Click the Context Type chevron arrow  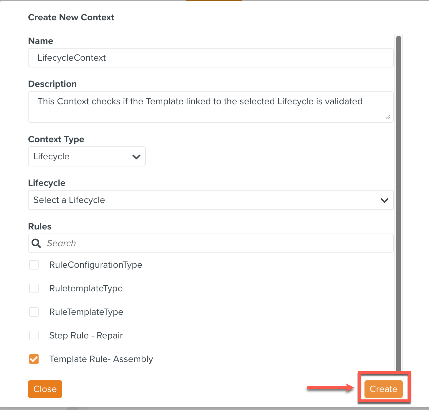(x=136, y=157)
